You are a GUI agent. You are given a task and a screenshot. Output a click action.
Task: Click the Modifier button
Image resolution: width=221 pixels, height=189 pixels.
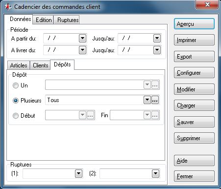tap(194, 89)
